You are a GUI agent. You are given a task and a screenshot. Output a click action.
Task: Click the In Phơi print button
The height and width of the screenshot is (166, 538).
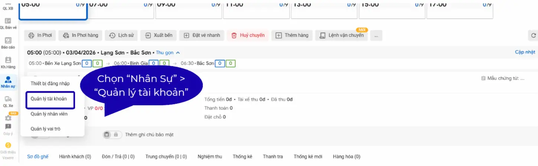pyautogui.click(x=40, y=36)
